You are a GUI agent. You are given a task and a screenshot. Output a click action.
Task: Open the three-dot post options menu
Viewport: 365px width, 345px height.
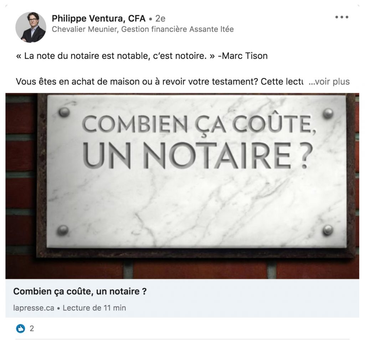point(342,17)
